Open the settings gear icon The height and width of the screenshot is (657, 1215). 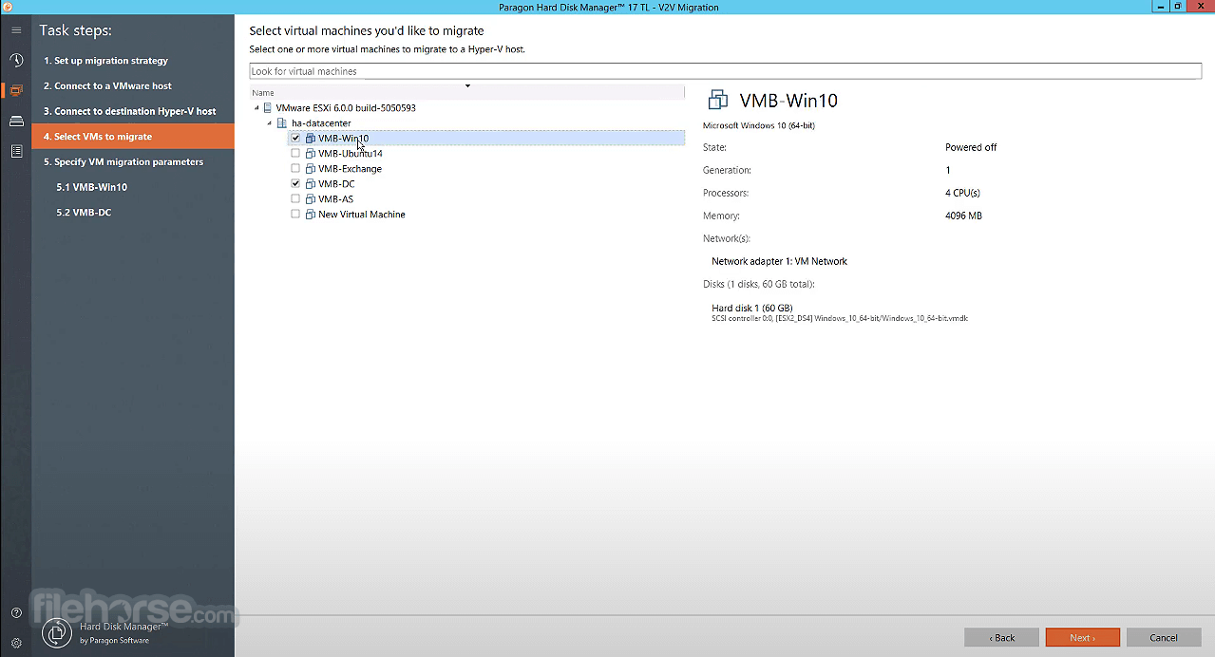[16, 643]
